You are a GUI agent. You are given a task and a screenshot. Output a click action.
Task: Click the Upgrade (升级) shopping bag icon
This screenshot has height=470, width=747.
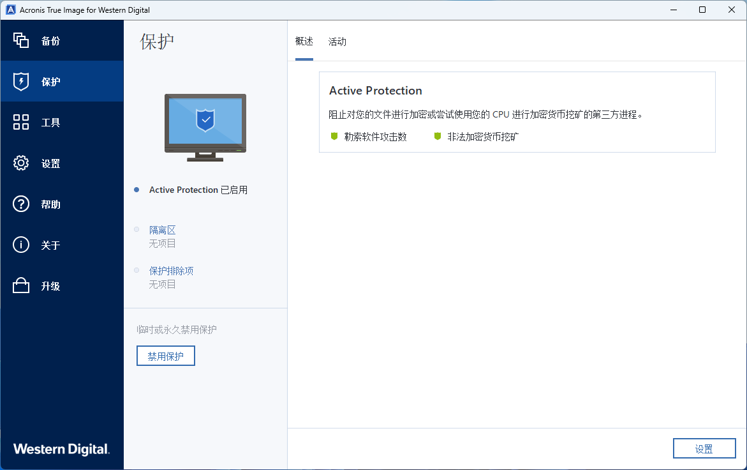[x=21, y=286]
